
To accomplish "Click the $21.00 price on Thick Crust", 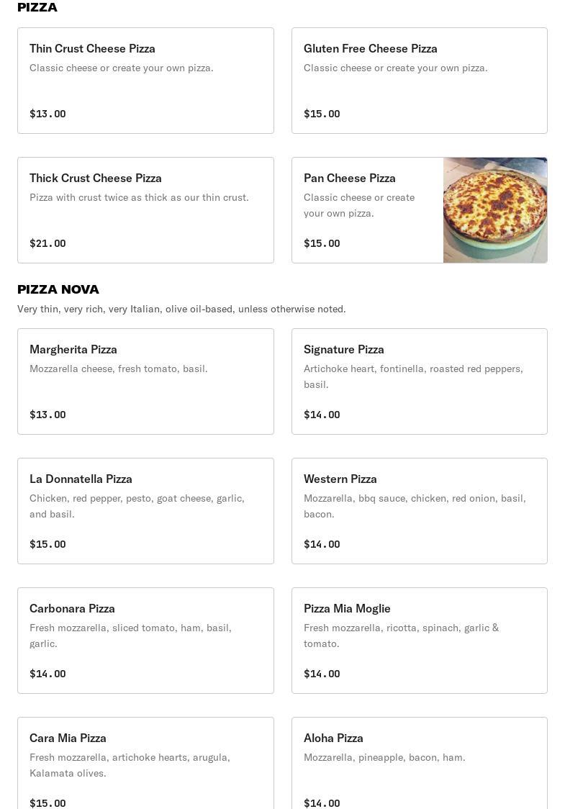I will point(48,243).
